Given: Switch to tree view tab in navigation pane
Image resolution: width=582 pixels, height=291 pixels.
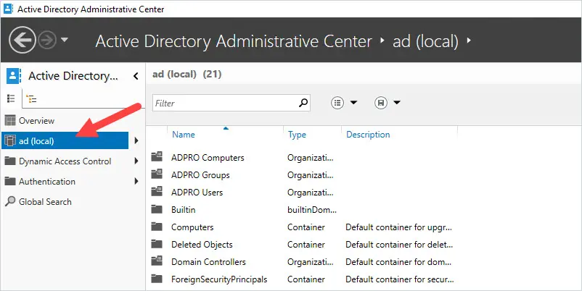Looking at the screenshot, I should point(31,99).
